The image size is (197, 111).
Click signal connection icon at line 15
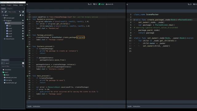pyautogui.click(x=27, y=19)
